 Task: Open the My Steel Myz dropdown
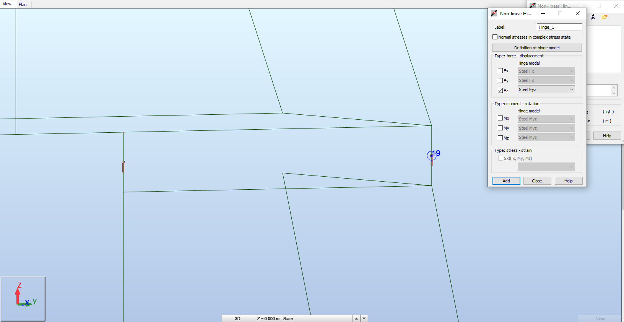point(546,128)
